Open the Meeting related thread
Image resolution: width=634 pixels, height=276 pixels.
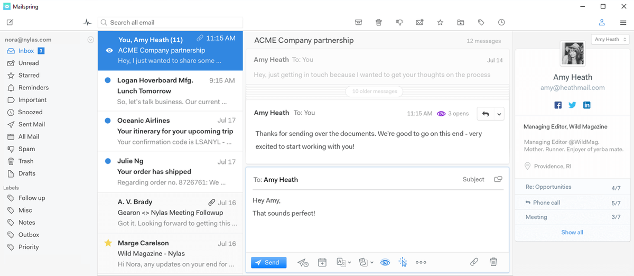click(x=573, y=217)
